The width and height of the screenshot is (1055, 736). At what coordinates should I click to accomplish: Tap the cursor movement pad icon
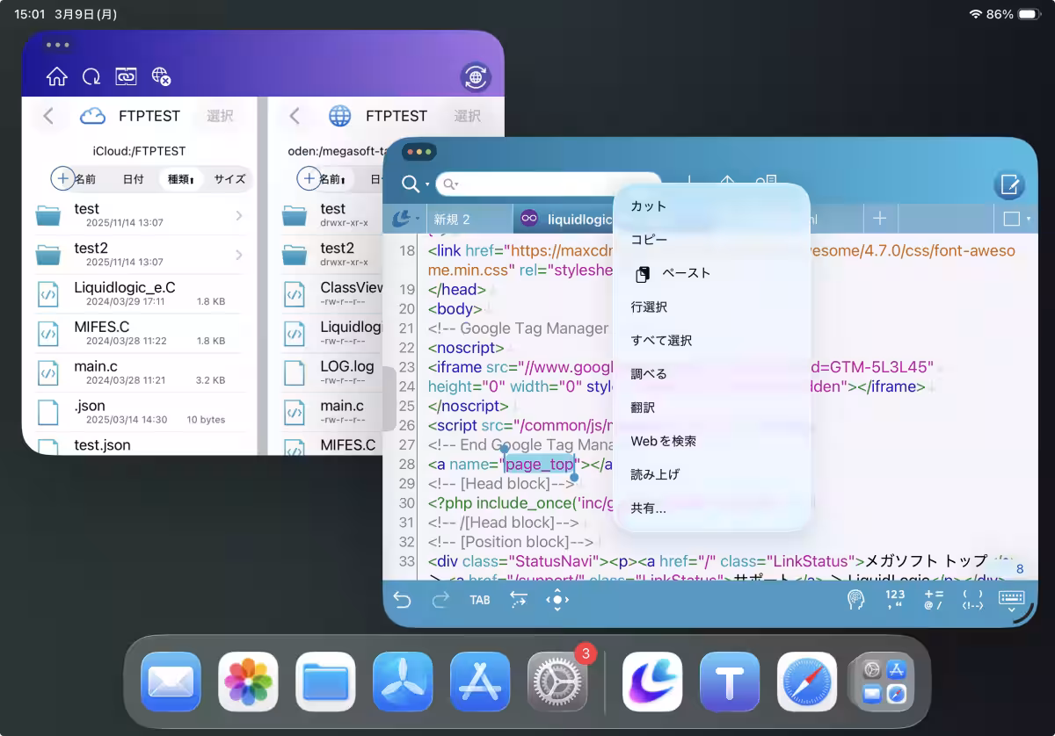coord(557,600)
